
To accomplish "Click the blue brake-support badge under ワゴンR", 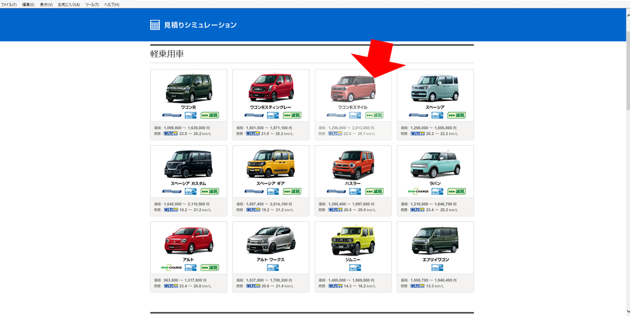I will pos(191,115).
